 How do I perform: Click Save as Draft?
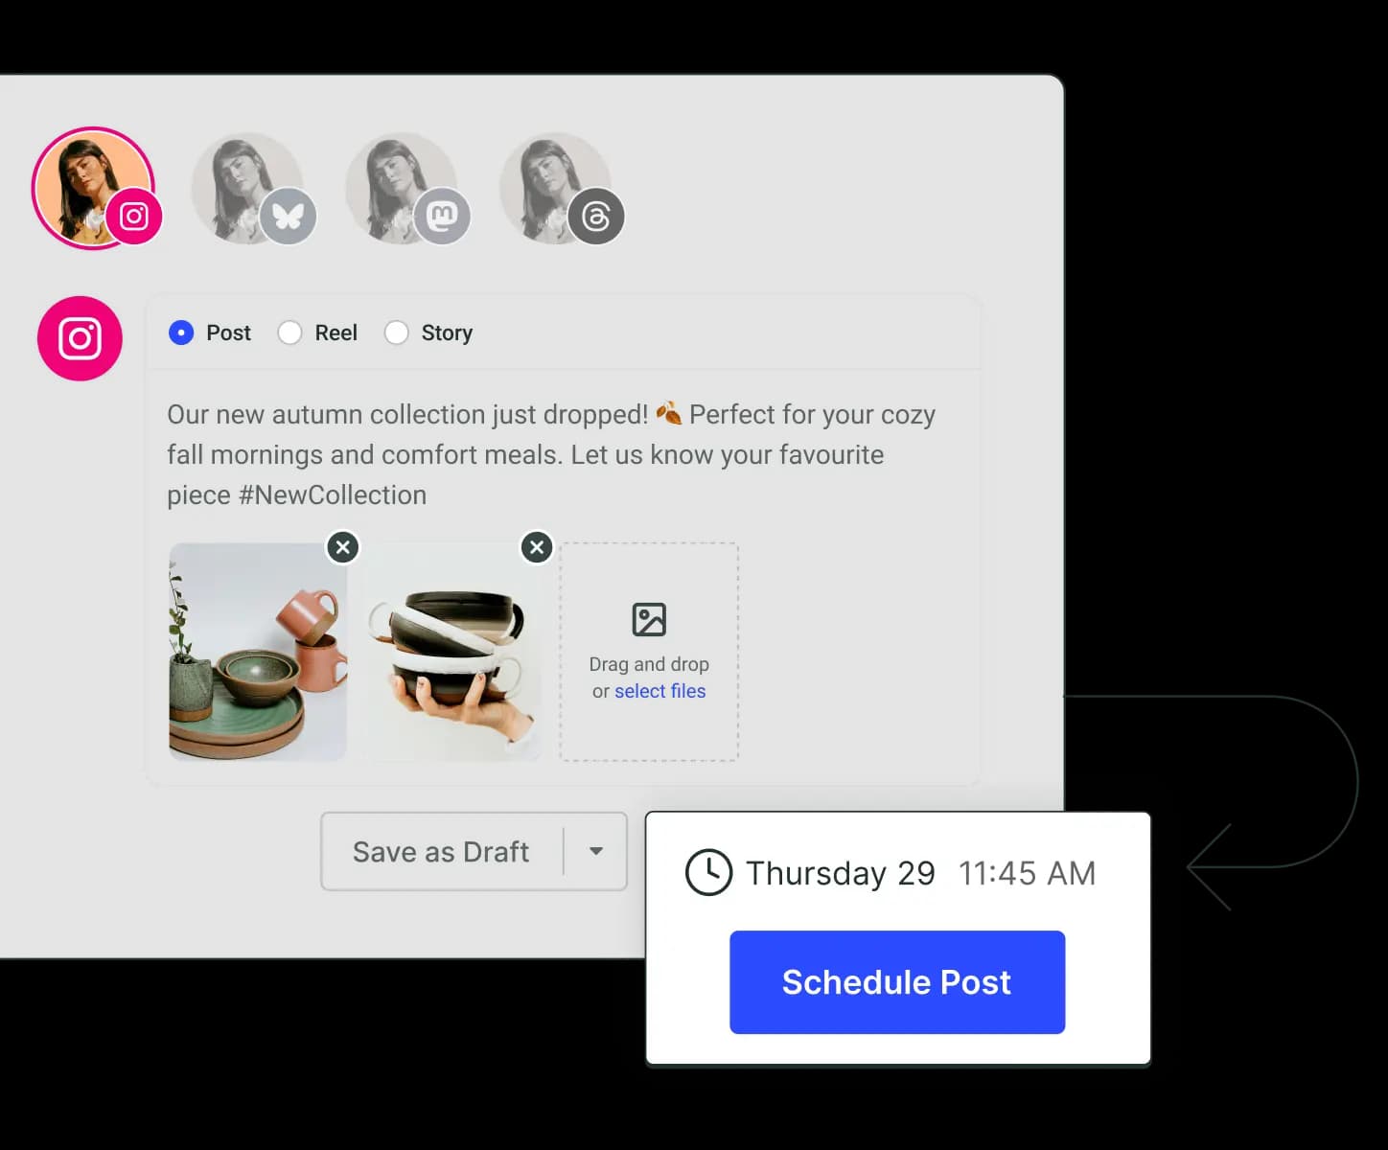[440, 851]
